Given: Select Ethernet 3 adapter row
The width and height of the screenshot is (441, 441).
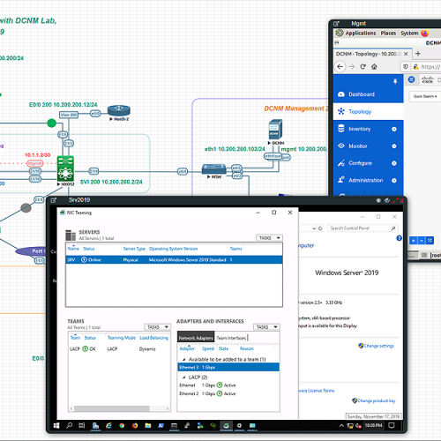Looking at the screenshot, I should 228,367.
